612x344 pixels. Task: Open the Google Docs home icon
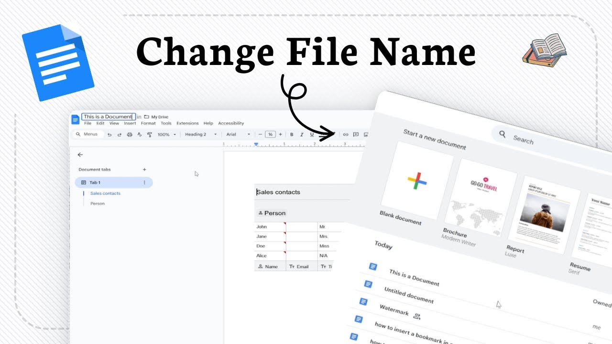pos(75,119)
